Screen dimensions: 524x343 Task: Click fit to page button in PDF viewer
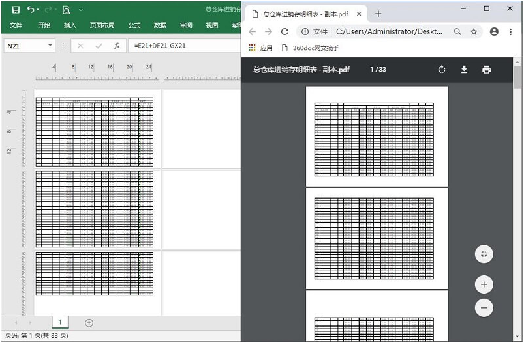[x=484, y=254]
